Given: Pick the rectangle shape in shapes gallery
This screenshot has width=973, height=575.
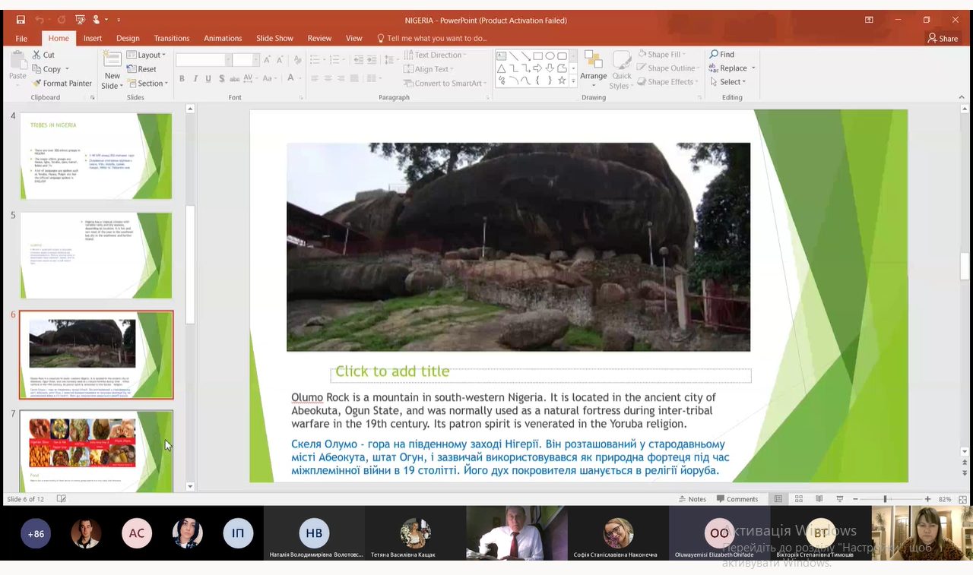Looking at the screenshot, I should [x=537, y=55].
